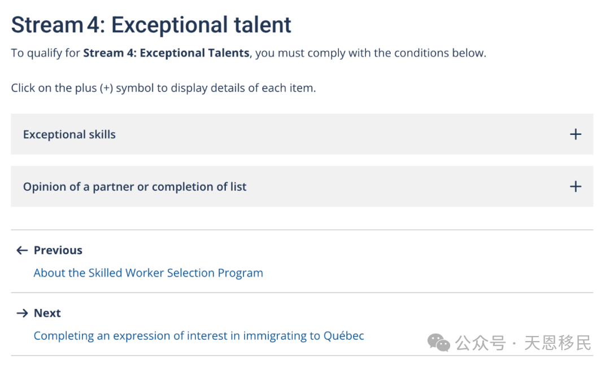This screenshot has height=367, width=610.
Task: Click the word Québec in the Next link
Action: pos(344,335)
